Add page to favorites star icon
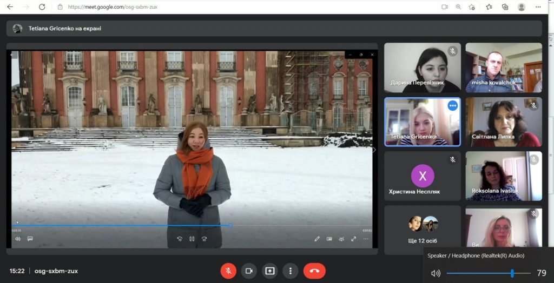 coord(472,6)
